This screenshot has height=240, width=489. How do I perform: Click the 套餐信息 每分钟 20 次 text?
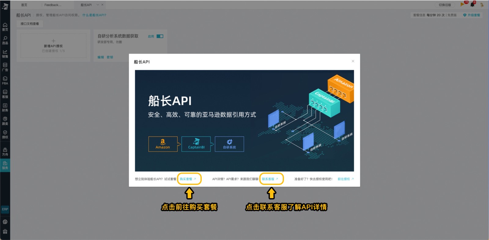point(429,15)
